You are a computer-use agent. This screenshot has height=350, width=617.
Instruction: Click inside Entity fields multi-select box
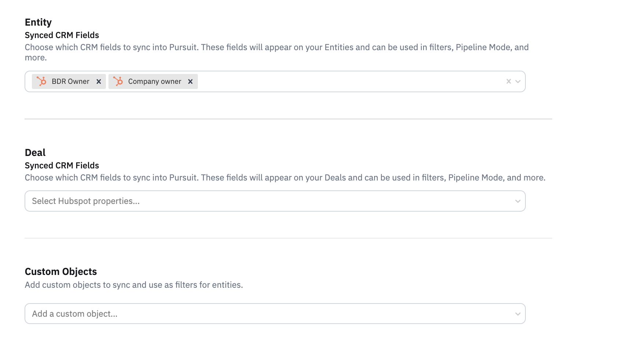point(275,81)
